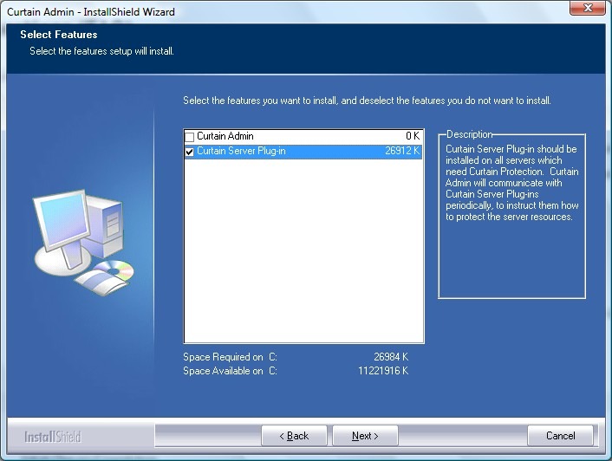Click empty area of the features list
Image resolution: width=612 pixels, height=461 pixels.
point(303,251)
